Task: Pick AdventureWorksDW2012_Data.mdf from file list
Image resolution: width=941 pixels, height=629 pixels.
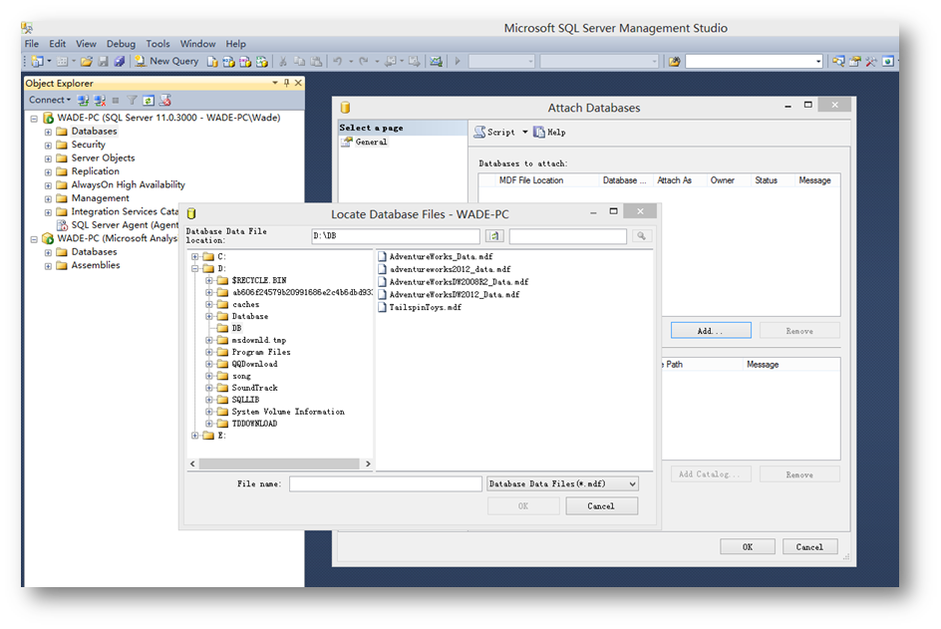Action: click(454, 295)
